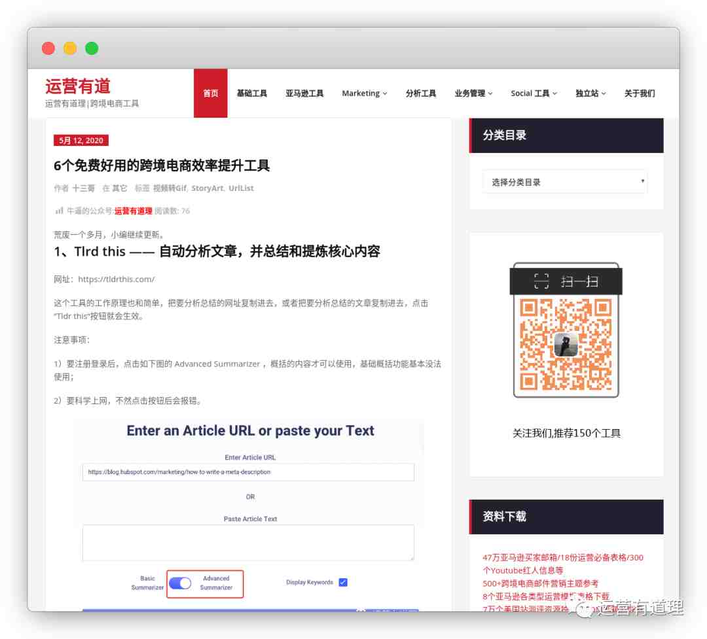Click the 分类目录 widget header
Screen dimensions: 707x639
[x=566, y=135]
